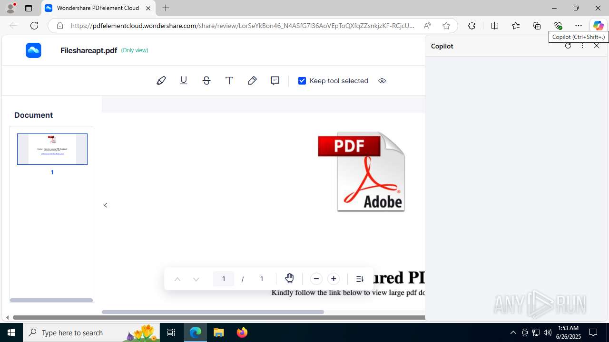Click the Only view label
Viewport: 609px width, 342px height.
tap(134, 50)
